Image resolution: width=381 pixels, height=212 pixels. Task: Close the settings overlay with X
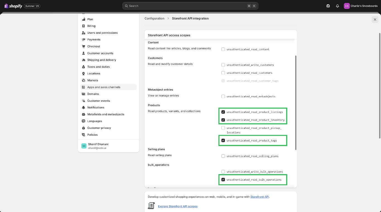[x=375, y=20]
